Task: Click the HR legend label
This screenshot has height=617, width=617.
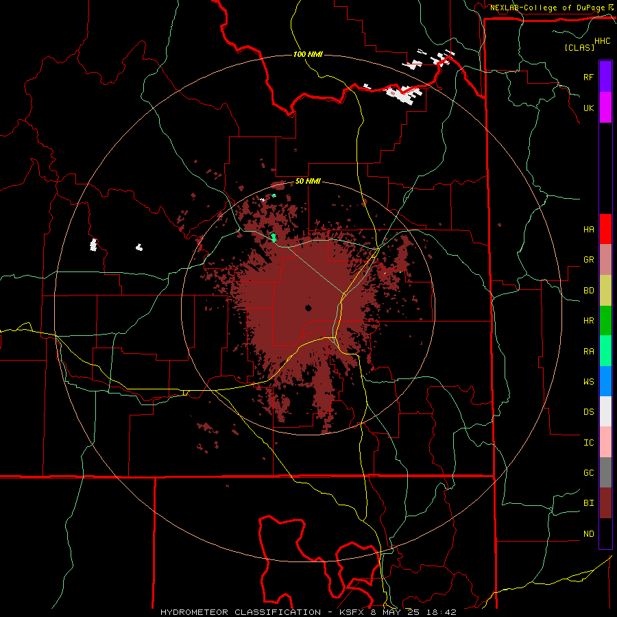Action: tap(588, 321)
